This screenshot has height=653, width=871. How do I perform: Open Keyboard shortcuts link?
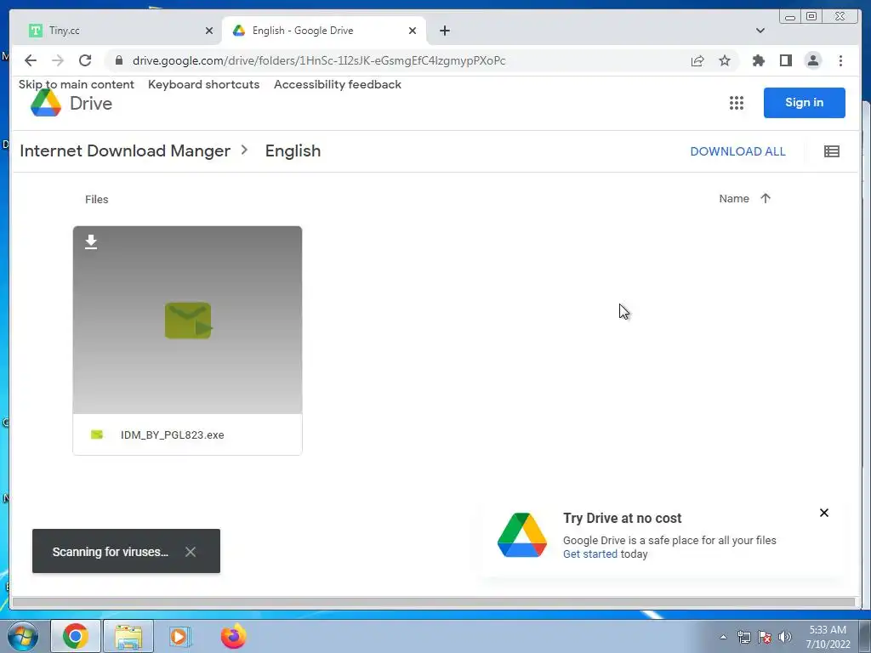[203, 84]
